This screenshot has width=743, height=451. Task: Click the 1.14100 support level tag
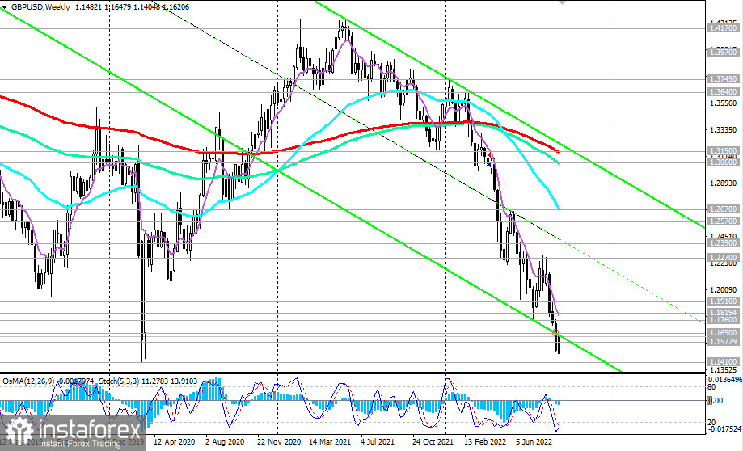[x=723, y=362]
